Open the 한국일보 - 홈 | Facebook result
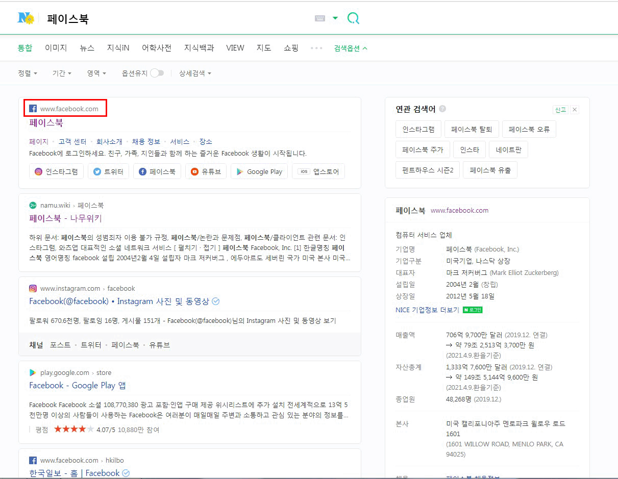Viewport: 618px width, 479px height. point(74,473)
